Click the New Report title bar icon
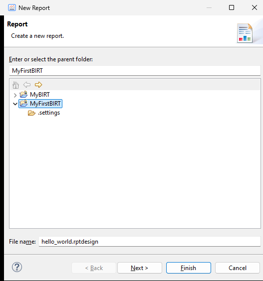 pos(12,7)
